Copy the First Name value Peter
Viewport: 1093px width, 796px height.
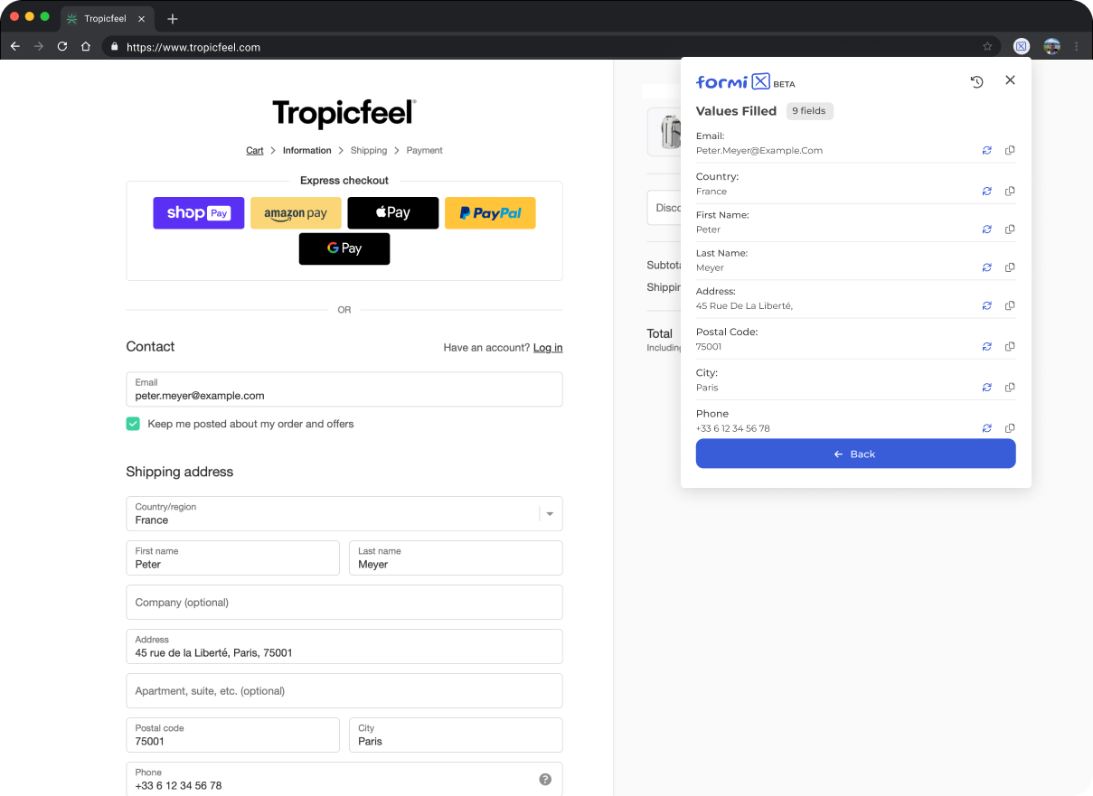tap(1010, 229)
